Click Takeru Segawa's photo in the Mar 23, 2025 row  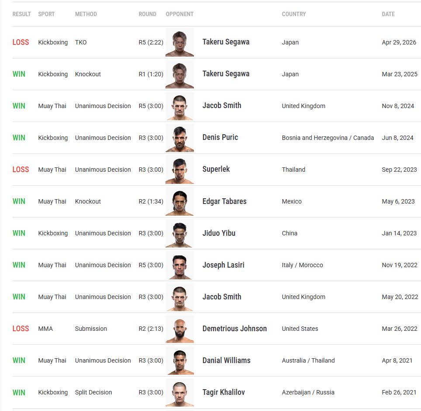point(179,74)
